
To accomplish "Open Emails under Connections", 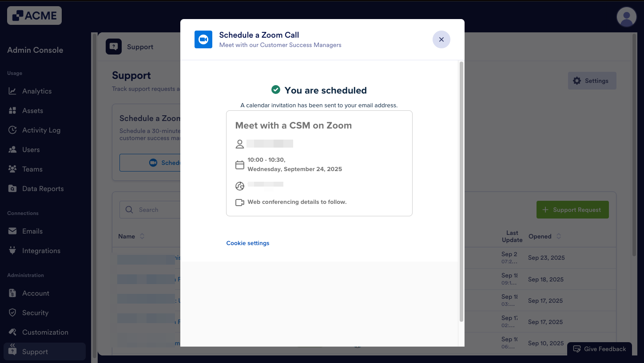I will click(13, 231).
